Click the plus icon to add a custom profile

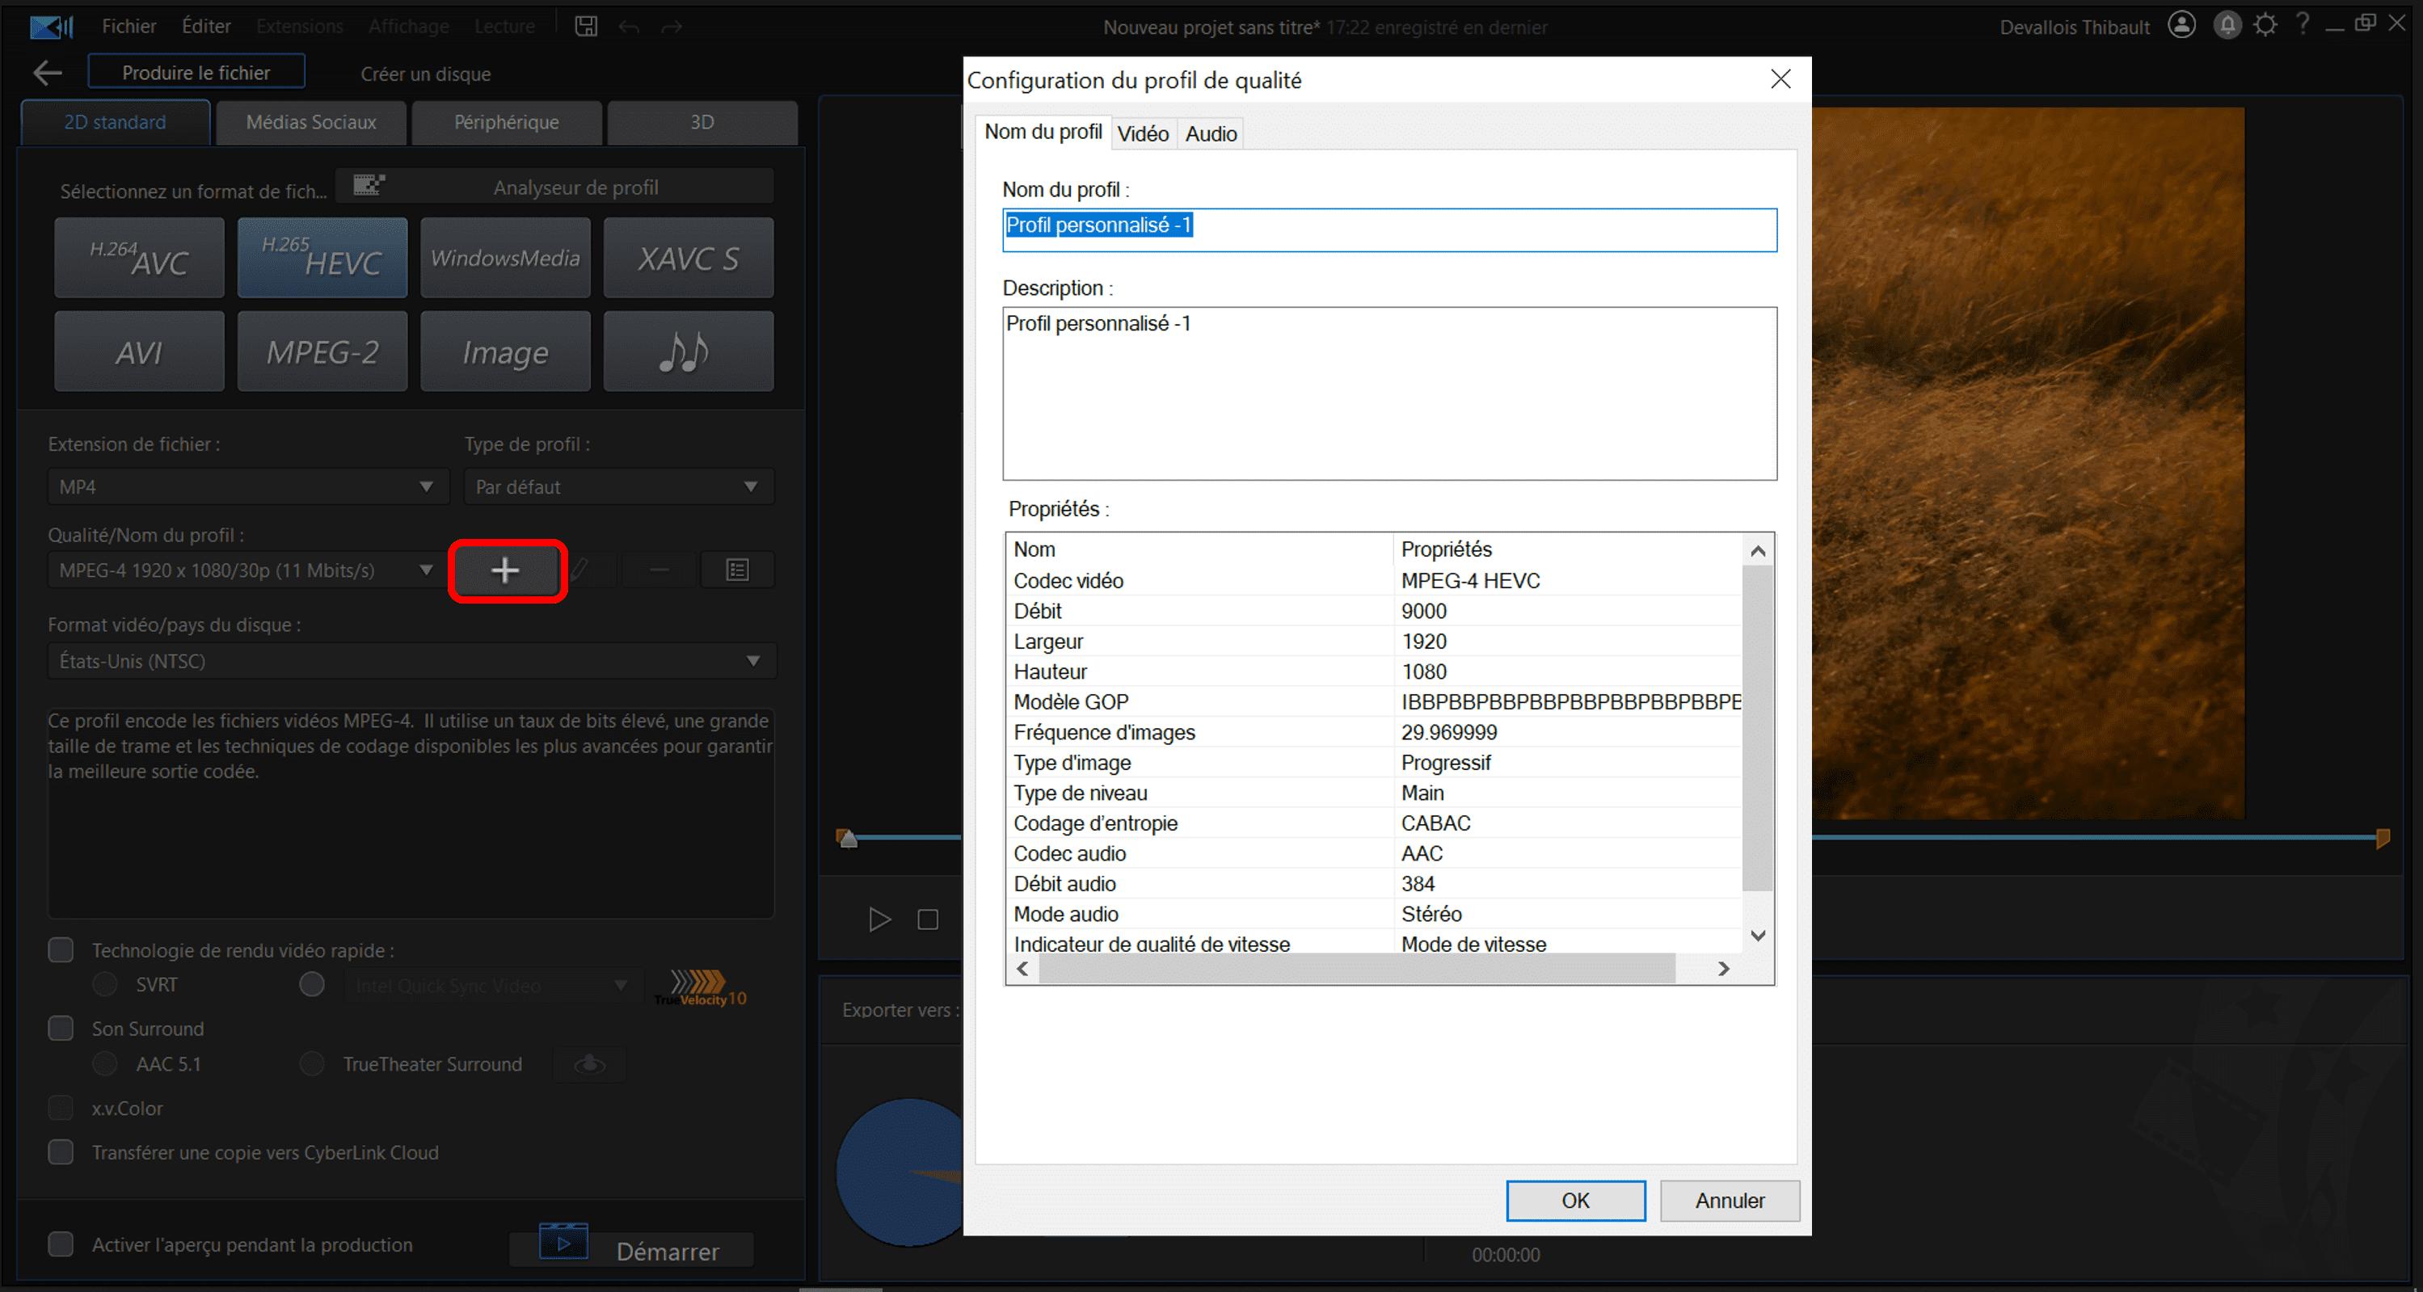(x=506, y=570)
